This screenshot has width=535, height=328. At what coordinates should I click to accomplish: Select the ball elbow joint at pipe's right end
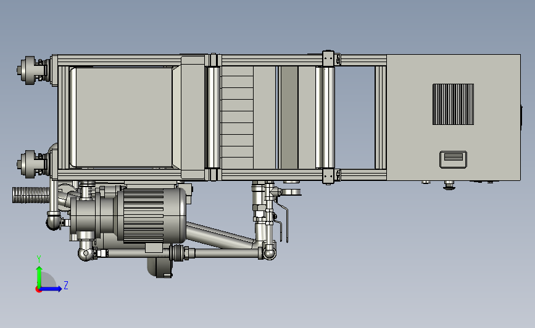coord(269,253)
